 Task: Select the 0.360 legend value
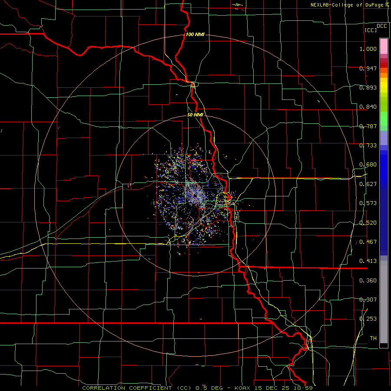point(368,281)
